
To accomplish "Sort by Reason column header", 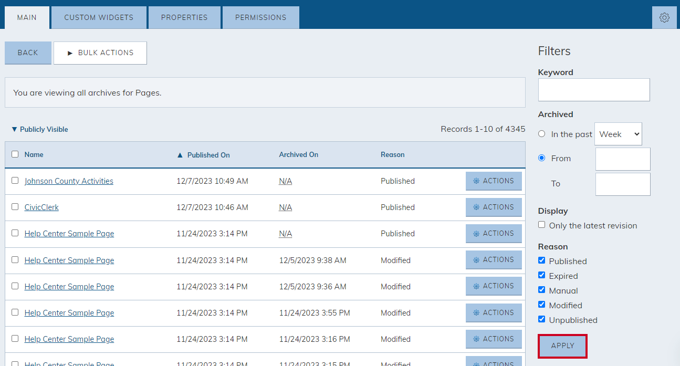I will (392, 154).
